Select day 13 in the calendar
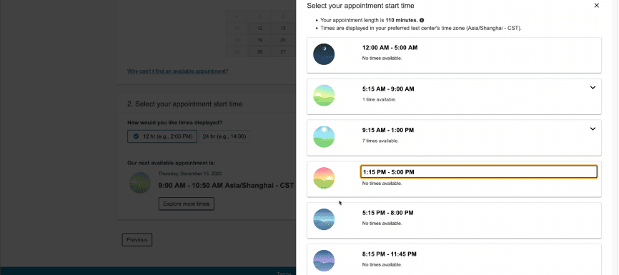The height and width of the screenshot is (275, 619). (x=282, y=29)
